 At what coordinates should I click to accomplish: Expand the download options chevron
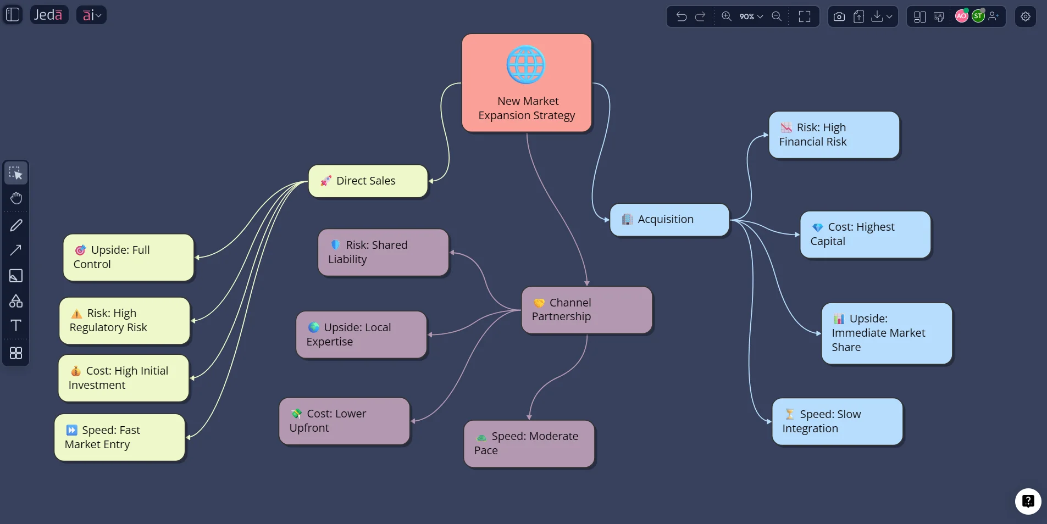point(889,16)
